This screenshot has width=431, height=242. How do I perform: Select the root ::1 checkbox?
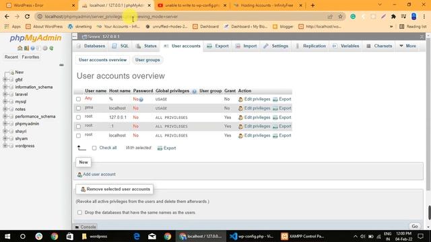[78, 126]
